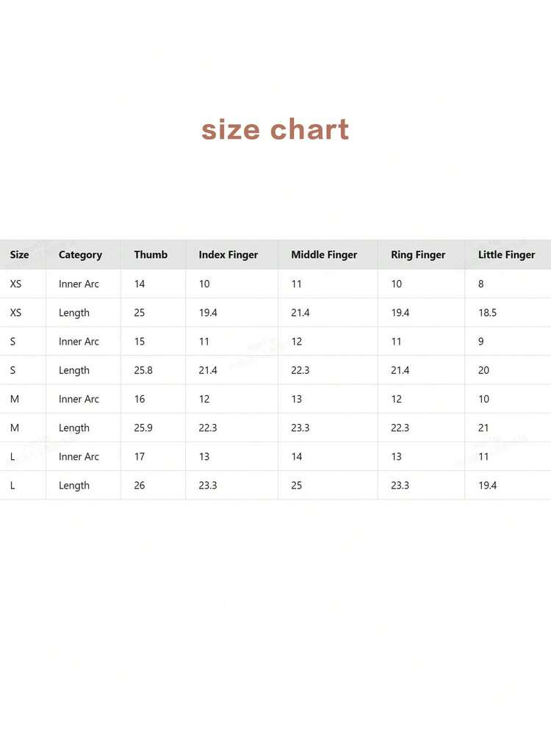Image resolution: width=551 pixels, height=734 pixels.
Task: Click the M Length little finger value 21
Action: (x=483, y=428)
